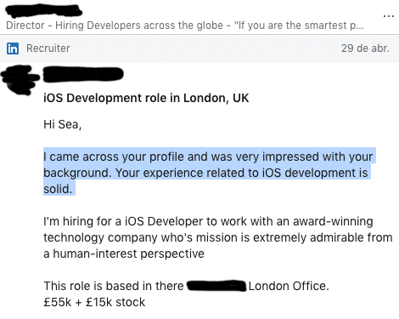399x319 pixels.
Task: Click the highlighted line starting I came across
Action: [208, 157]
